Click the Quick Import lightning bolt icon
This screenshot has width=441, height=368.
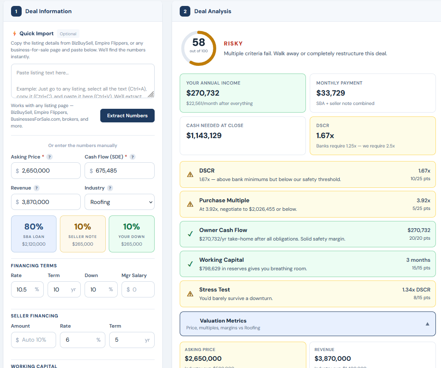tap(14, 34)
